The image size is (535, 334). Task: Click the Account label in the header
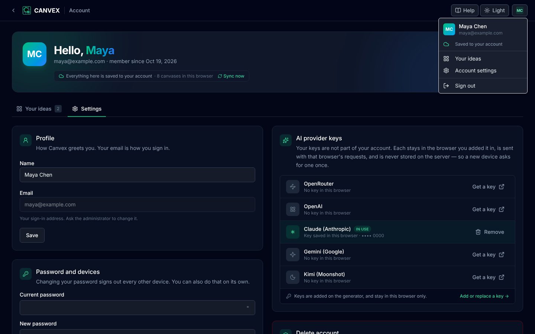tap(80, 10)
